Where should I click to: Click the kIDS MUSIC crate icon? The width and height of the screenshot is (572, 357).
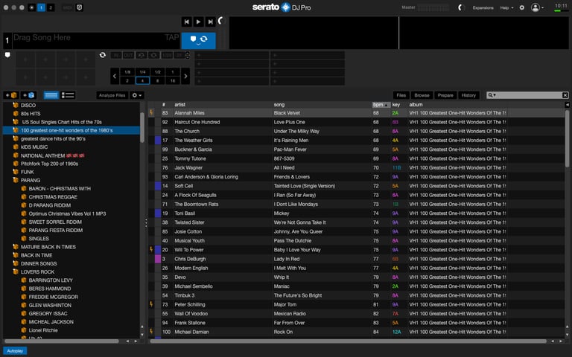coord(16,147)
